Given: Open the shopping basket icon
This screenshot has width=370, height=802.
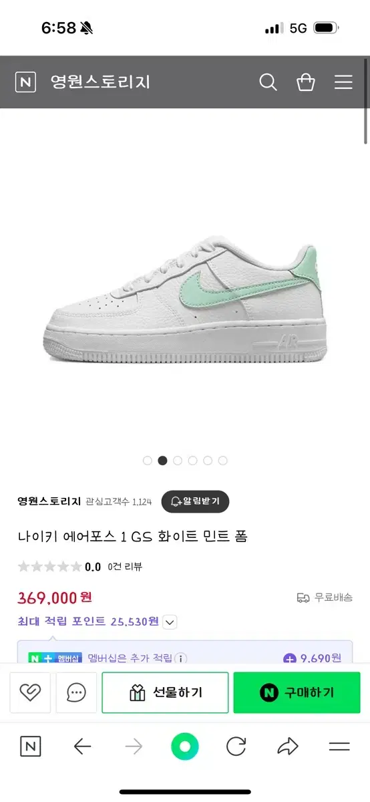Looking at the screenshot, I should click(306, 82).
